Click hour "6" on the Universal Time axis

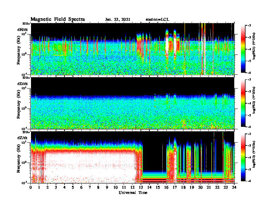pos(81,187)
